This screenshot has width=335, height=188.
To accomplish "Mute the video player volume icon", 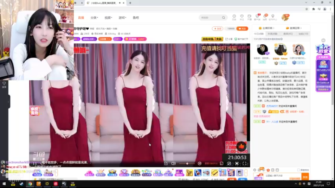I will [173, 163].
